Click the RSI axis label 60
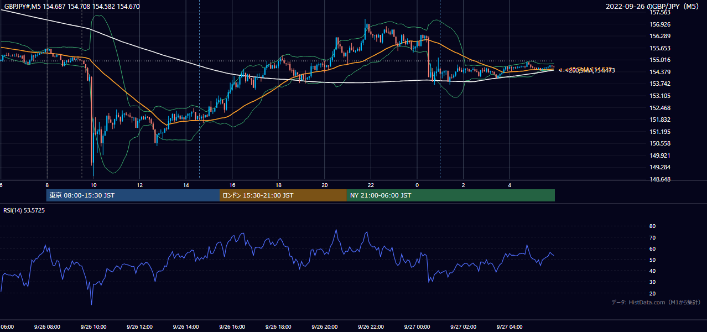This screenshot has height=332, width=707. click(652, 248)
